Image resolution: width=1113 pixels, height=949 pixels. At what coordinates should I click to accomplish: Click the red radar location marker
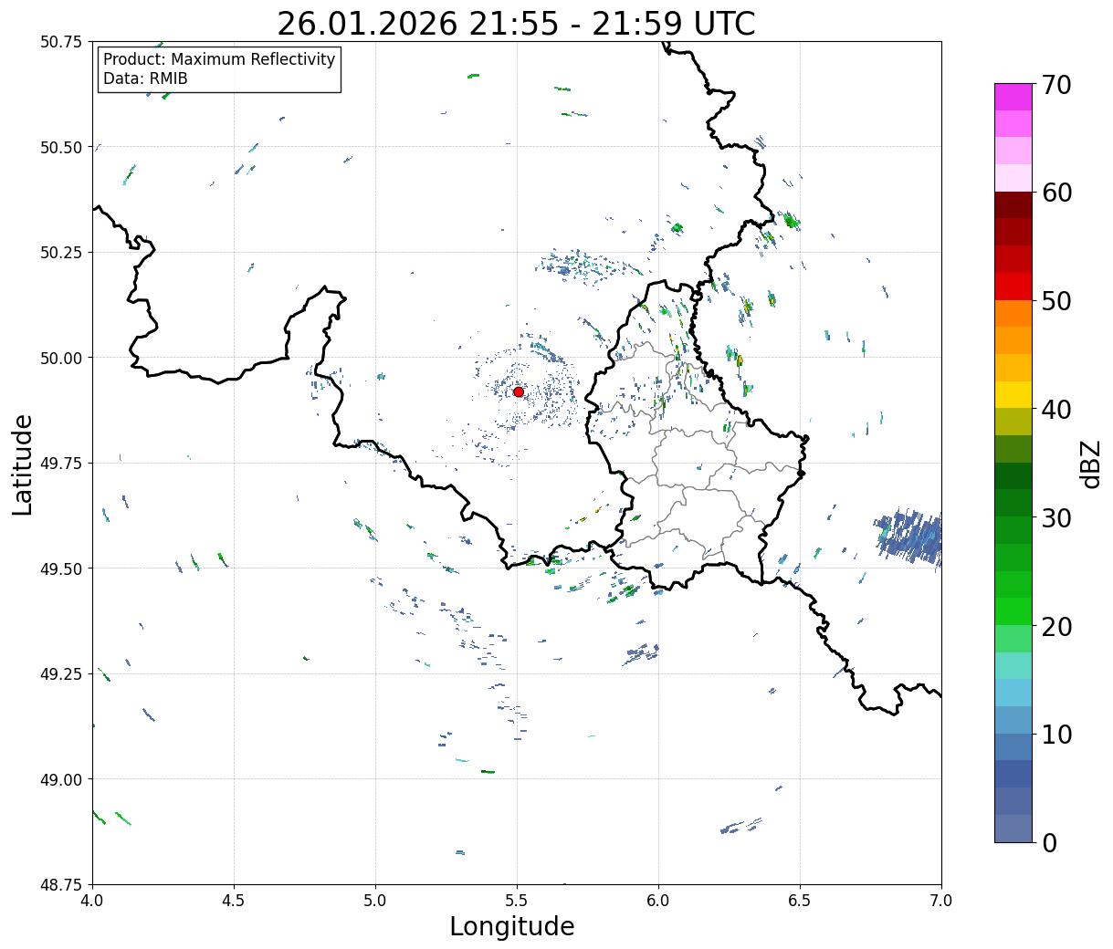pyautogui.click(x=519, y=391)
